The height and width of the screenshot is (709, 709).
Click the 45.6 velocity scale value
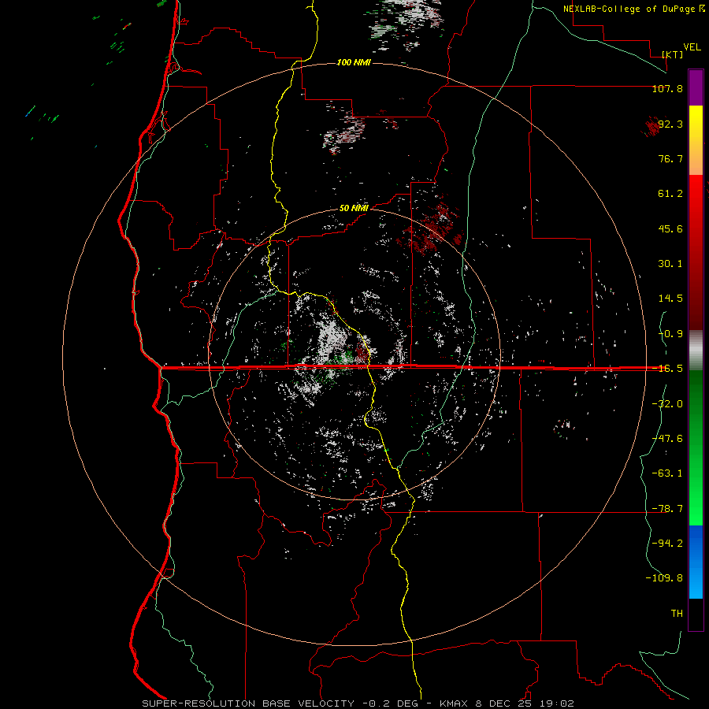(x=670, y=228)
